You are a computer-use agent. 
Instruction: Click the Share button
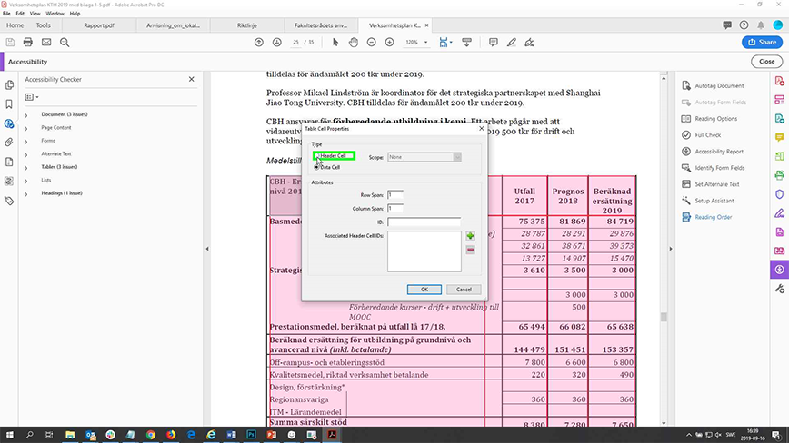(x=760, y=43)
